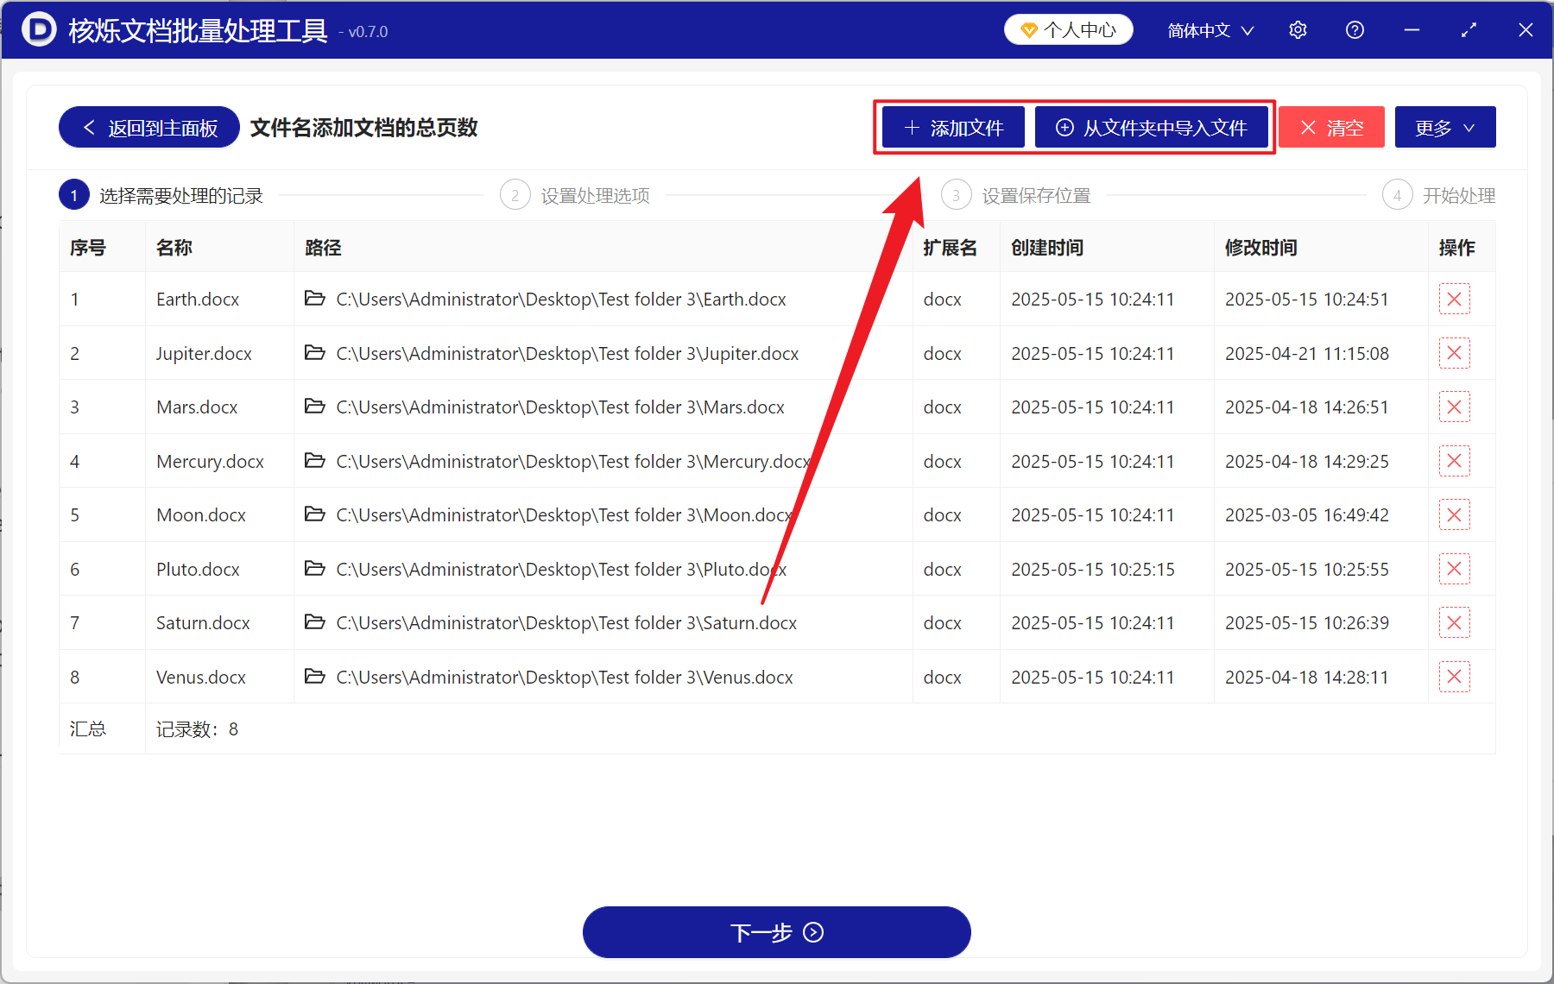
Task: Open folder icon for Pluto.docx path
Action: (315, 569)
